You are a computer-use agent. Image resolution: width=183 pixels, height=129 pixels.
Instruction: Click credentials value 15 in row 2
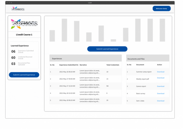[107, 79]
